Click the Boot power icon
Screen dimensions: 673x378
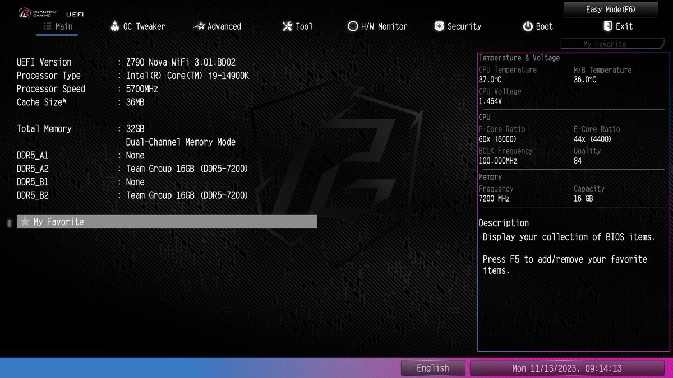528,26
